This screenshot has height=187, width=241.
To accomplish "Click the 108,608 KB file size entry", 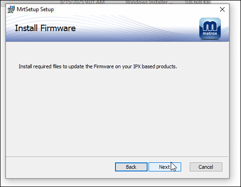I will point(197,2).
